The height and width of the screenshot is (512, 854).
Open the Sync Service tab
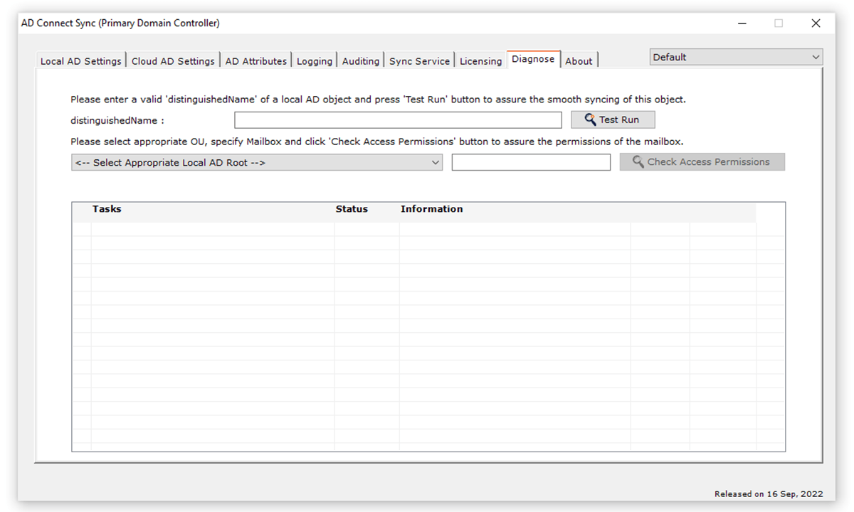tap(419, 60)
